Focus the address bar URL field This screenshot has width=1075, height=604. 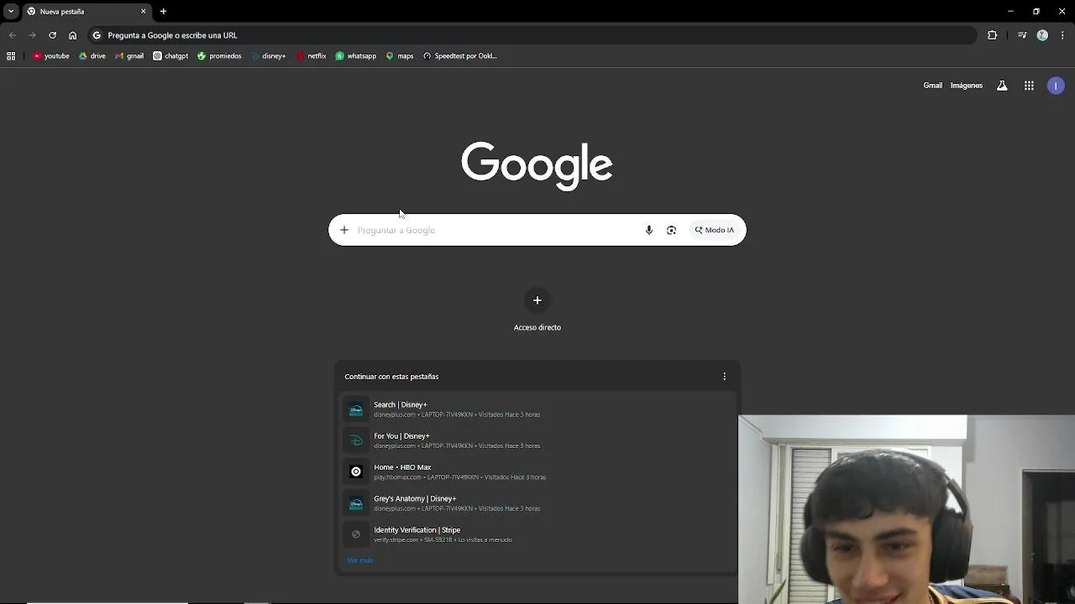click(532, 35)
